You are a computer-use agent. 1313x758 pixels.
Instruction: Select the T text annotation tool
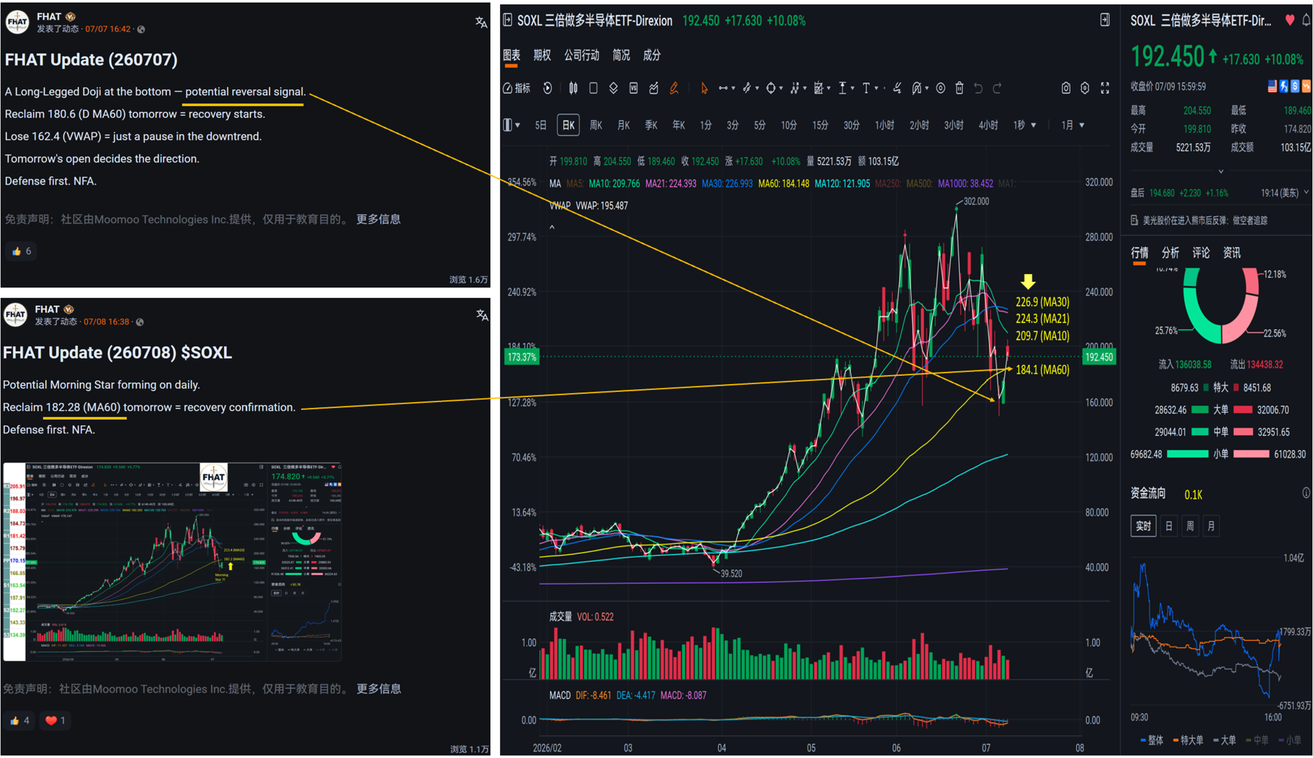tap(866, 88)
